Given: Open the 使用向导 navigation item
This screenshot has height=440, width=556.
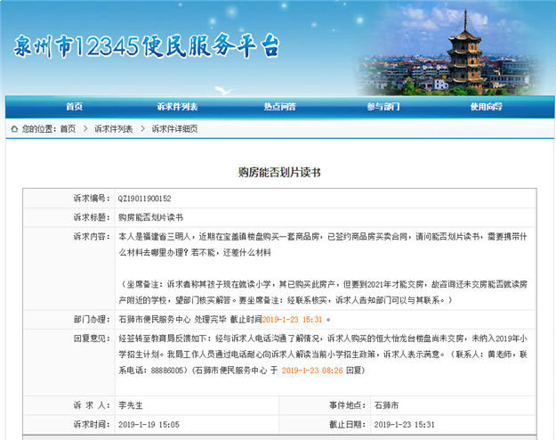Looking at the screenshot, I should [487, 107].
